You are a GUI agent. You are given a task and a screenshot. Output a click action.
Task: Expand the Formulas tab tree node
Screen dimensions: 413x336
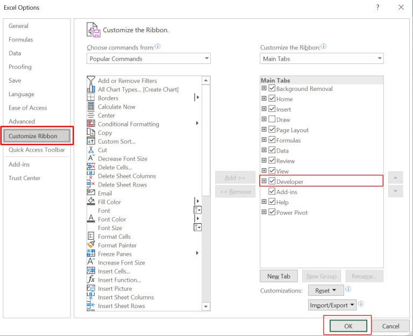264,140
